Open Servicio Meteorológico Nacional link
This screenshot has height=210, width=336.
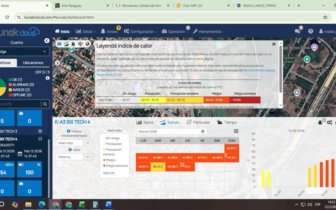point(259,70)
